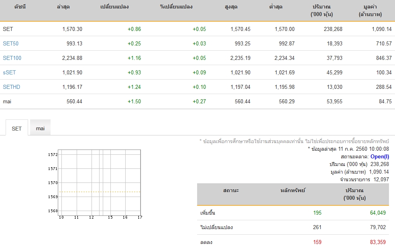Click SET100 value 846.37
This screenshot has width=395, height=248.
point(384,58)
